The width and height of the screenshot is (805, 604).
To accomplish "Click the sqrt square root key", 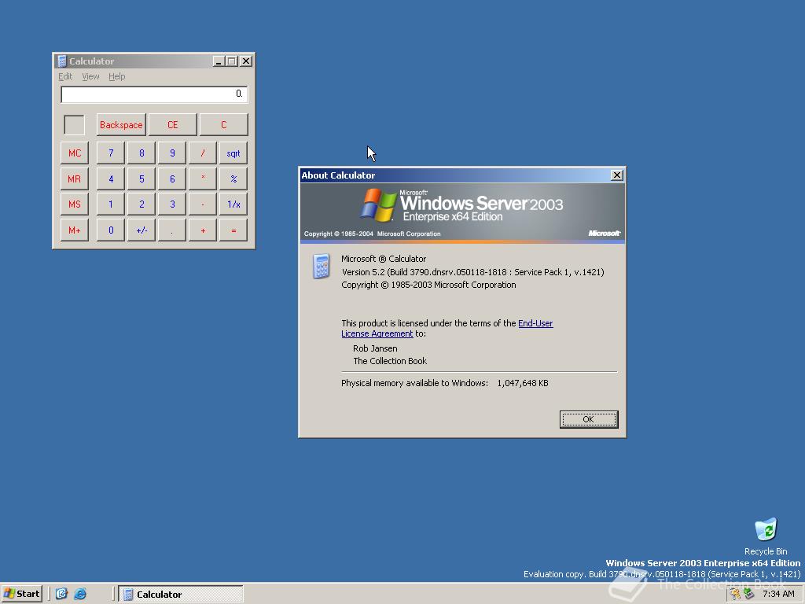I will pyautogui.click(x=233, y=153).
